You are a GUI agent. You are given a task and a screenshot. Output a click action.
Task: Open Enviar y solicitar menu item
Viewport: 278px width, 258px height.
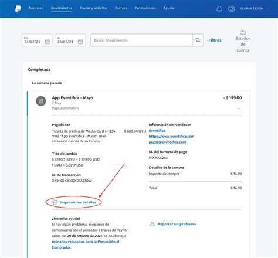pyautogui.click(x=93, y=8)
